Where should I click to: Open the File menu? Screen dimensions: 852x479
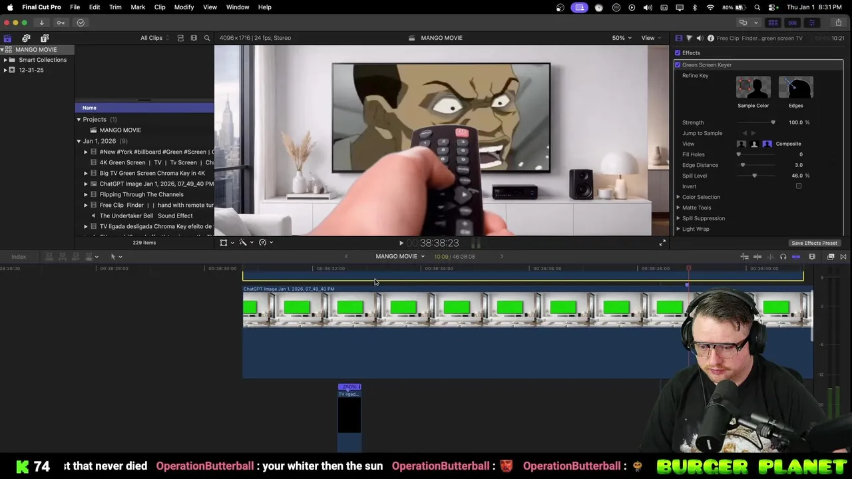click(75, 7)
